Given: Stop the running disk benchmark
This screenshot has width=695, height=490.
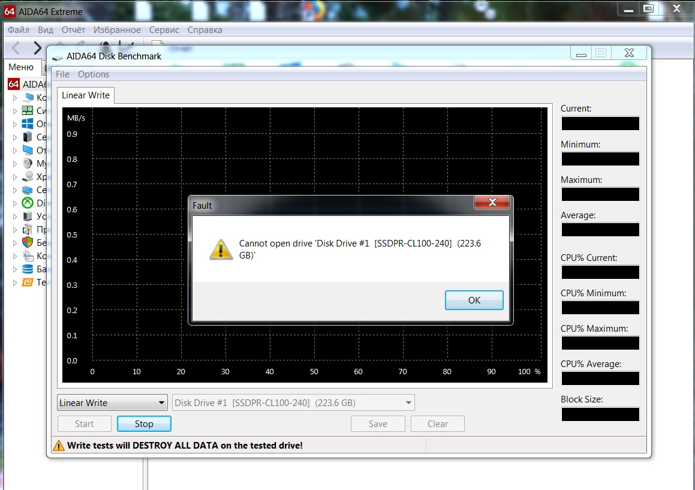Looking at the screenshot, I should tap(144, 424).
